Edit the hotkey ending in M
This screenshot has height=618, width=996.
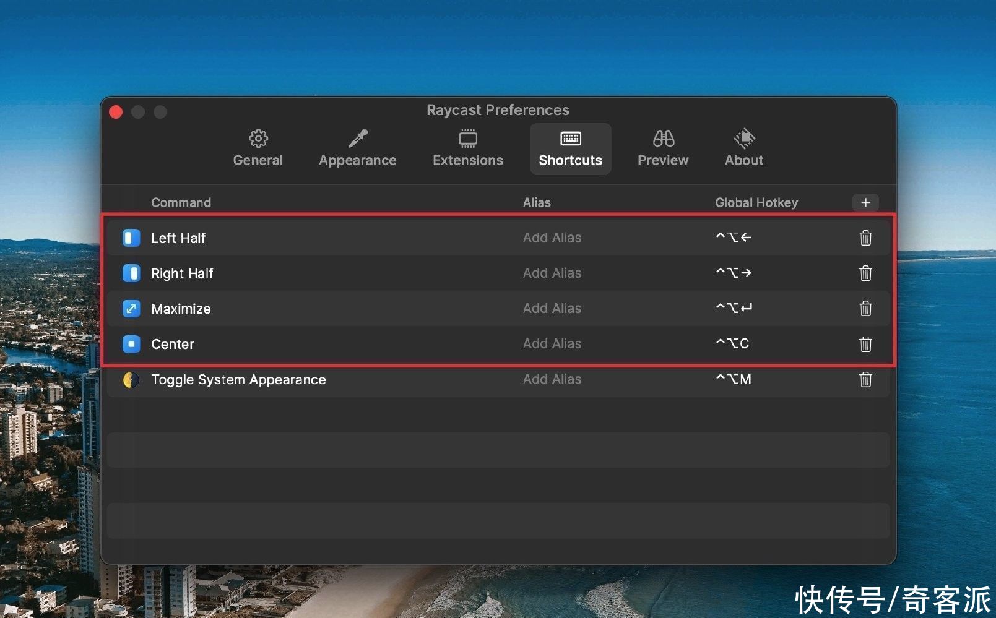click(x=734, y=379)
